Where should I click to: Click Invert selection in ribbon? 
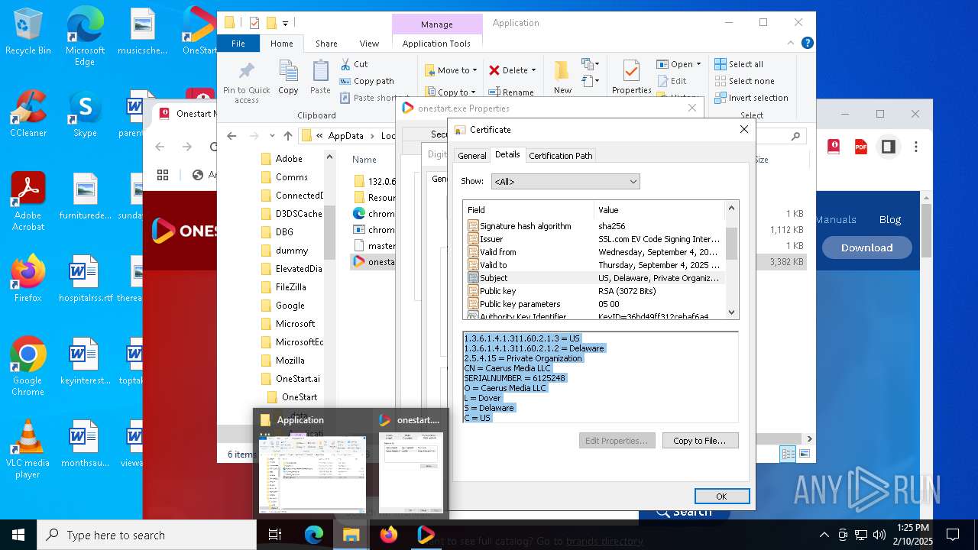(x=751, y=98)
